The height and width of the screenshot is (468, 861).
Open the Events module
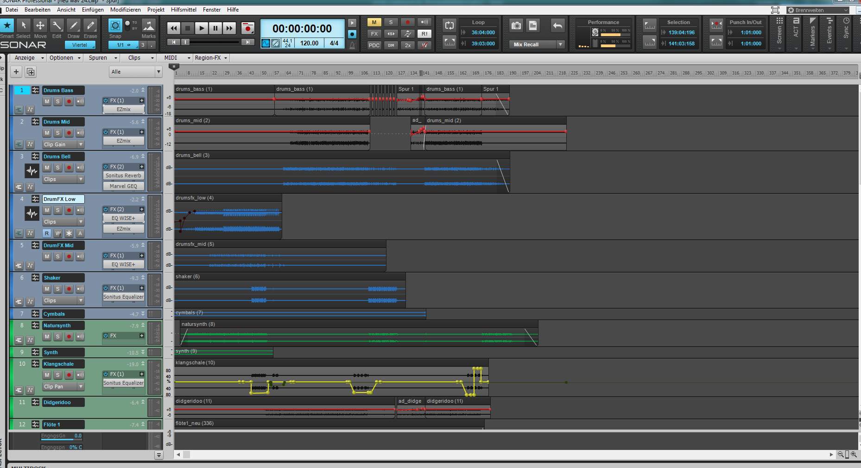(829, 34)
